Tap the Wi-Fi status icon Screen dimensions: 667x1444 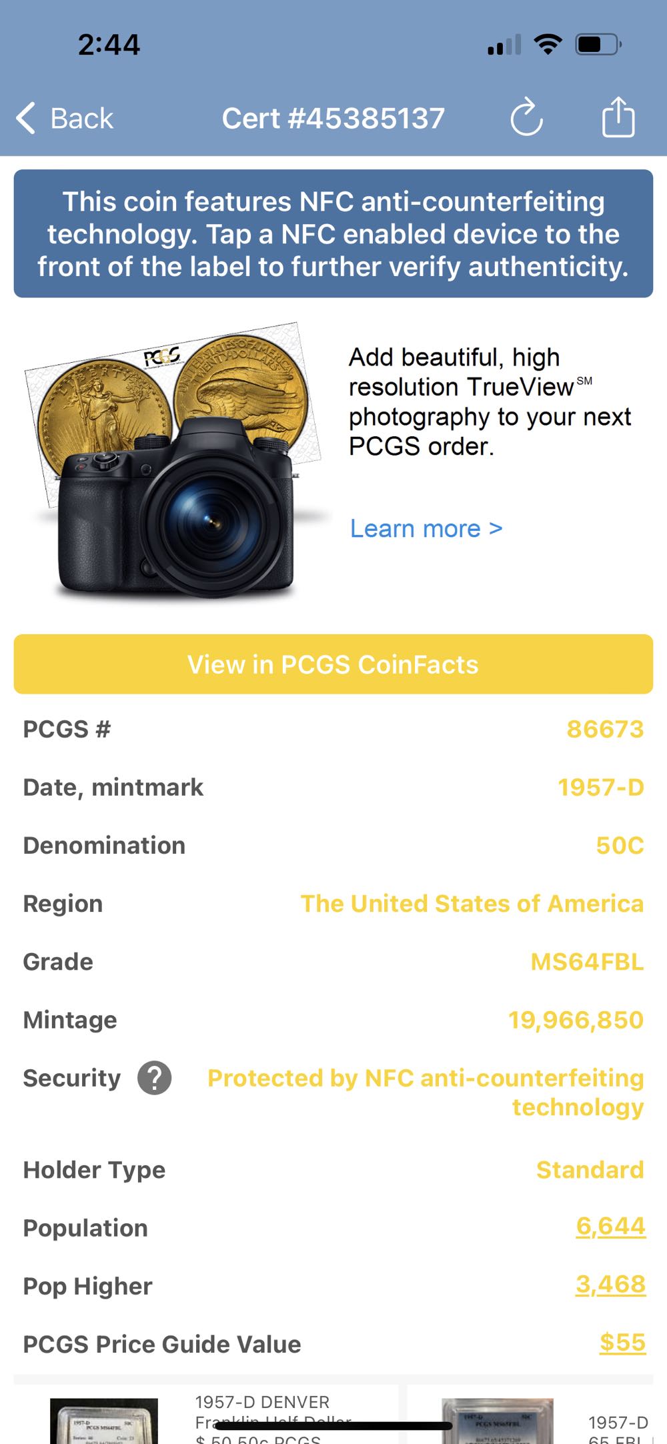548,45
